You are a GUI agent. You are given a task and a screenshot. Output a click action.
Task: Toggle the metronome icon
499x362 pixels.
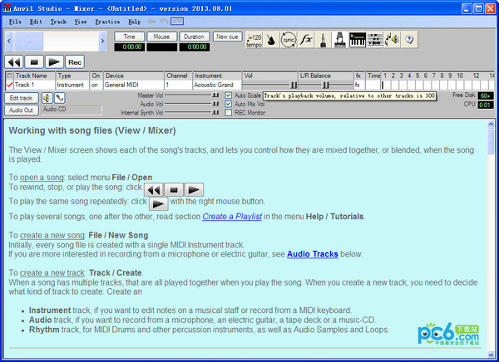click(271, 40)
